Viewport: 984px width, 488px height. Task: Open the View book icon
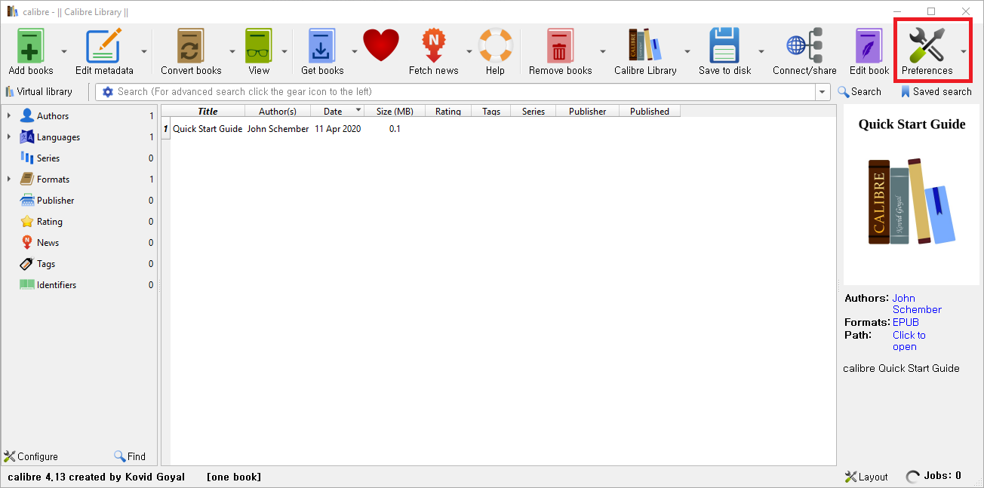pyautogui.click(x=259, y=46)
